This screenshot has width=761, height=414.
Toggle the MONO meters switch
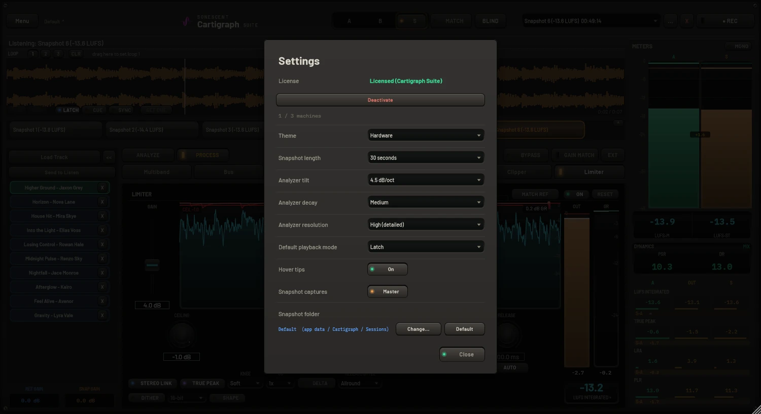tap(738, 46)
